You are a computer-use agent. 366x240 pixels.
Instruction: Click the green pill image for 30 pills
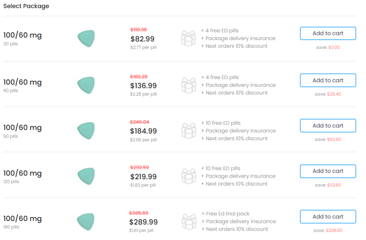86,38
